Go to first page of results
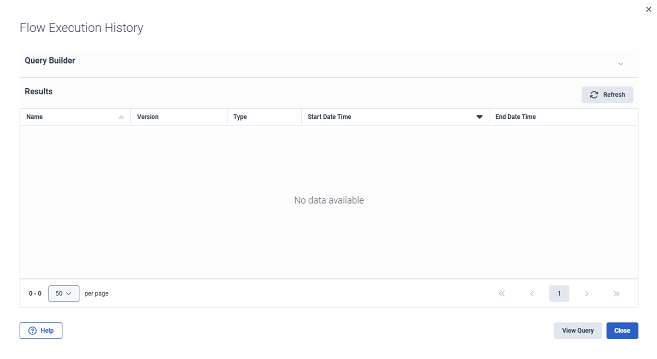Screen dimensions: 657x359 (502, 294)
